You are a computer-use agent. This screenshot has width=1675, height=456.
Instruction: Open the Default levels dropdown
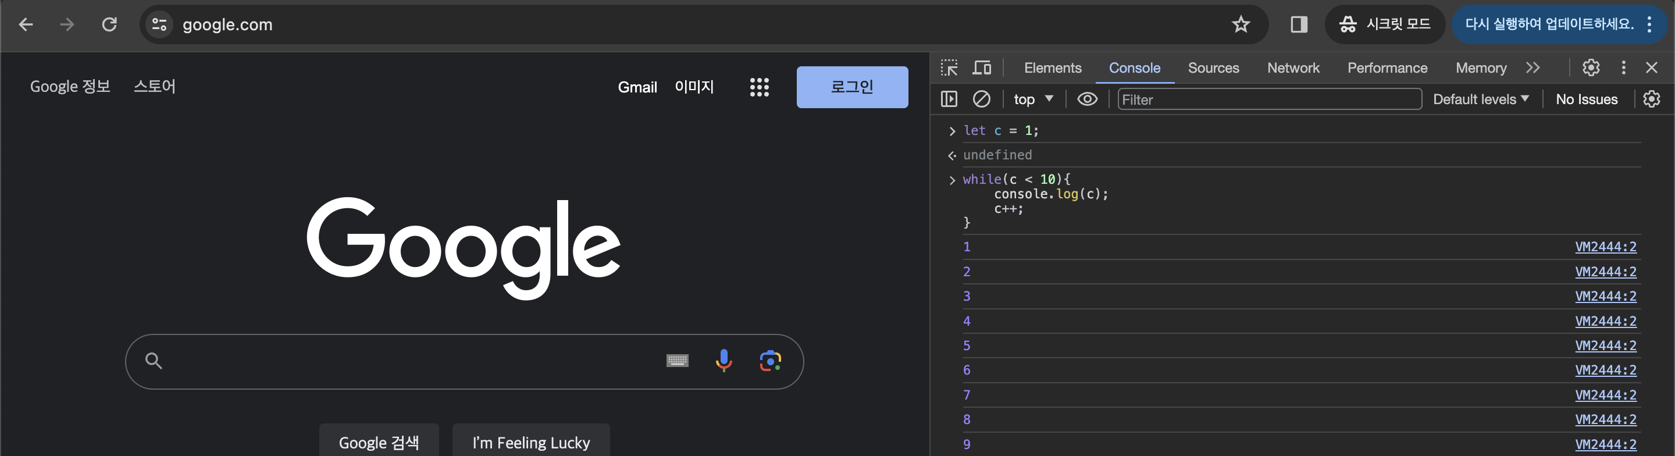pyautogui.click(x=1480, y=99)
